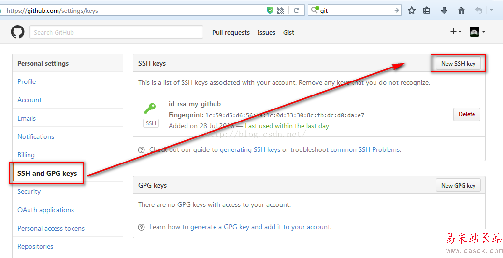
Task: Click the New GPG key button
Action: [x=458, y=185]
